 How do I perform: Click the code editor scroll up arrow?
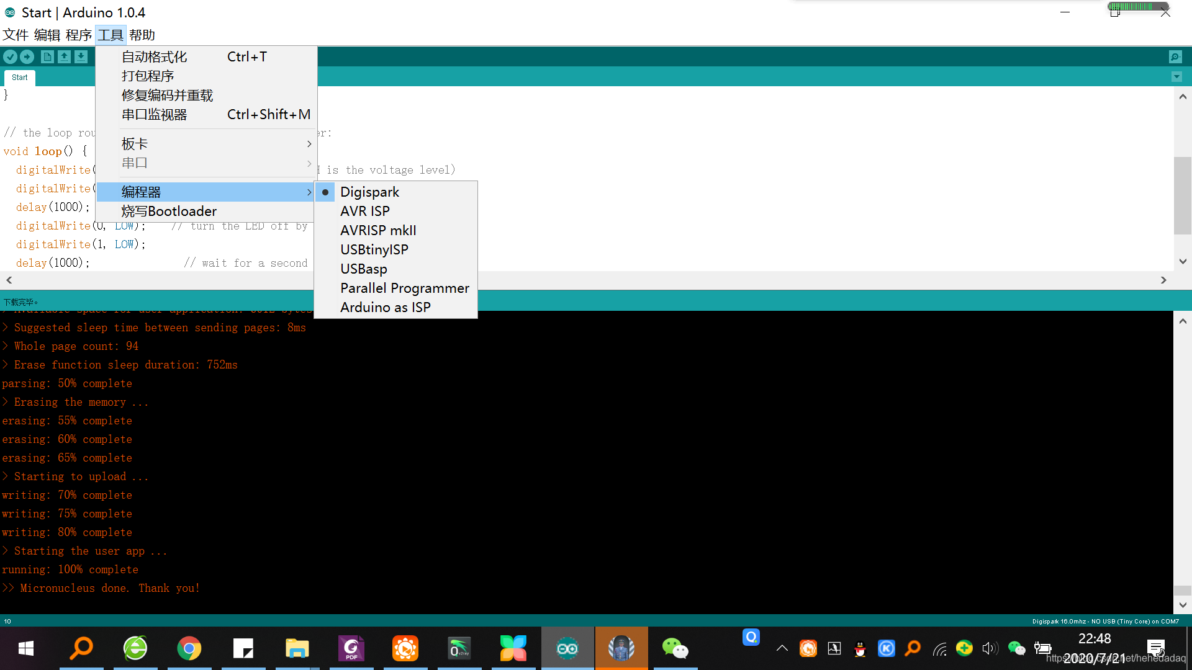[1183, 96]
